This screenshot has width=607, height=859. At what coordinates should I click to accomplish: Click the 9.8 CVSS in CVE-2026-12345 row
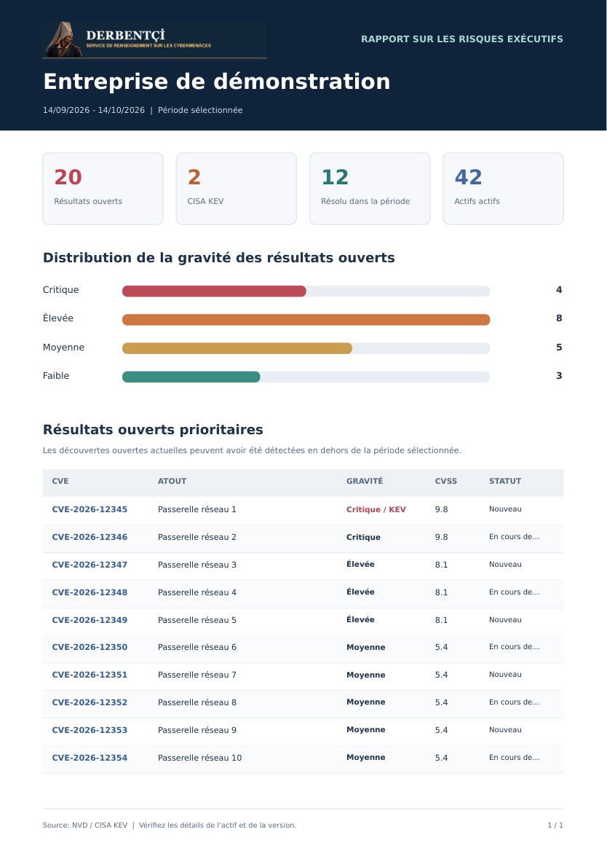point(441,509)
